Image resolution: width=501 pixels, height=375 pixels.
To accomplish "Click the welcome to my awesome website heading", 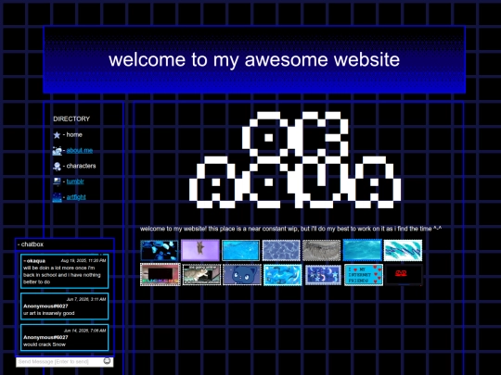I will point(254,59).
